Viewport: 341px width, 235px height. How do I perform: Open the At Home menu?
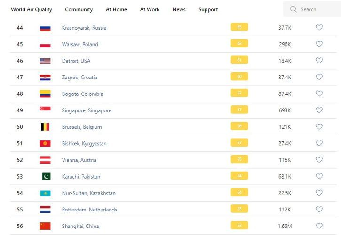tap(116, 9)
